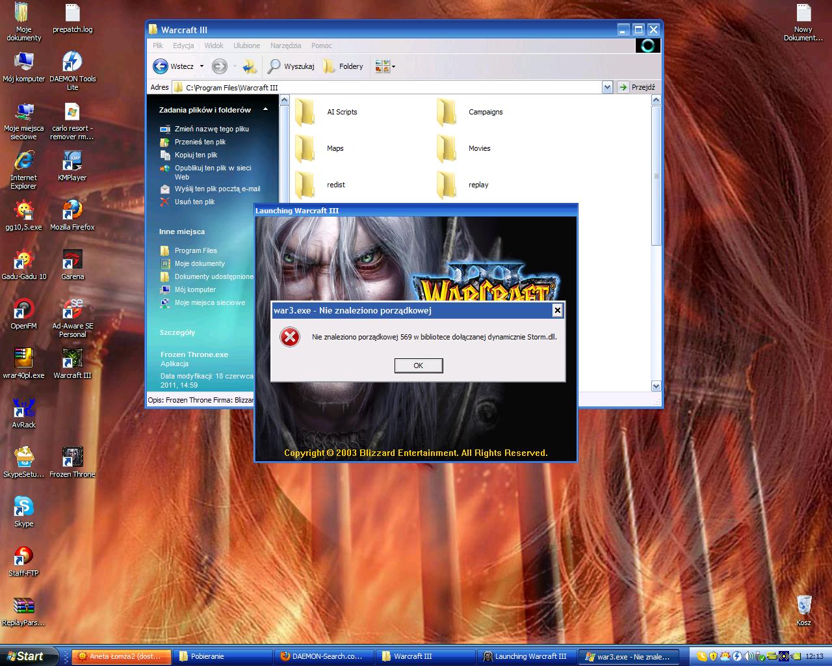Toggle the Foldery pane button
832x666 pixels.
click(x=343, y=66)
